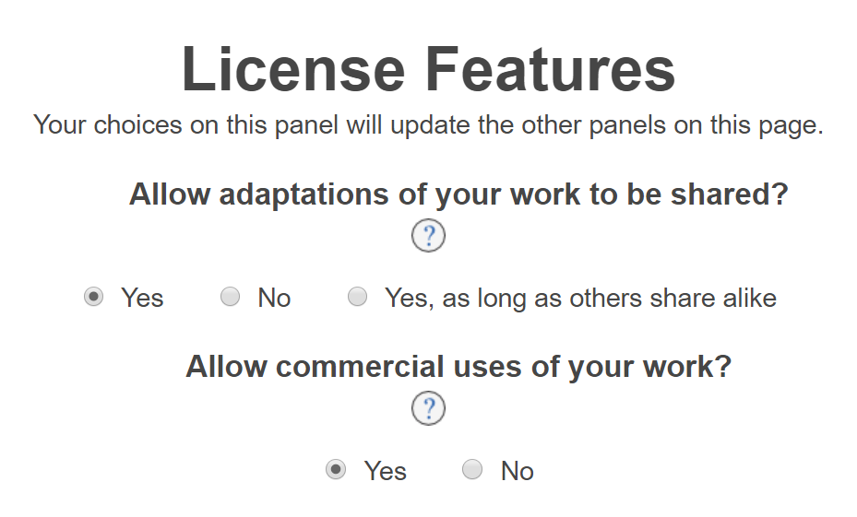The width and height of the screenshot is (857, 517).
Task: Click the word 'License' in the title
Action: (x=293, y=70)
